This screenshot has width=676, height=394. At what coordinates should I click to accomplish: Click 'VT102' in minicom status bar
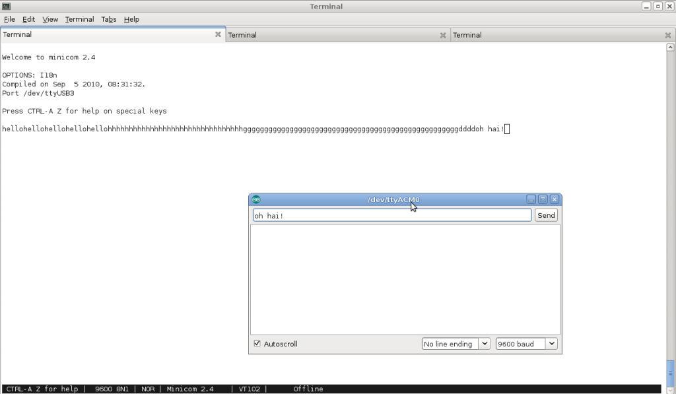coord(250,389)
